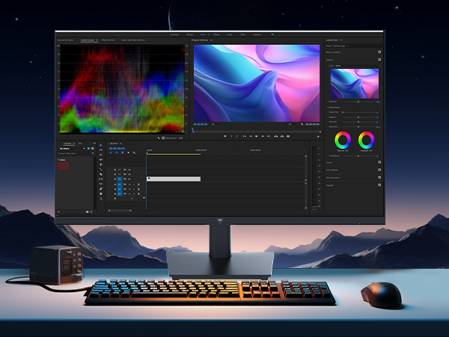
Task: Go to In point in Program monitor
Action: click(x=245, y=136)
